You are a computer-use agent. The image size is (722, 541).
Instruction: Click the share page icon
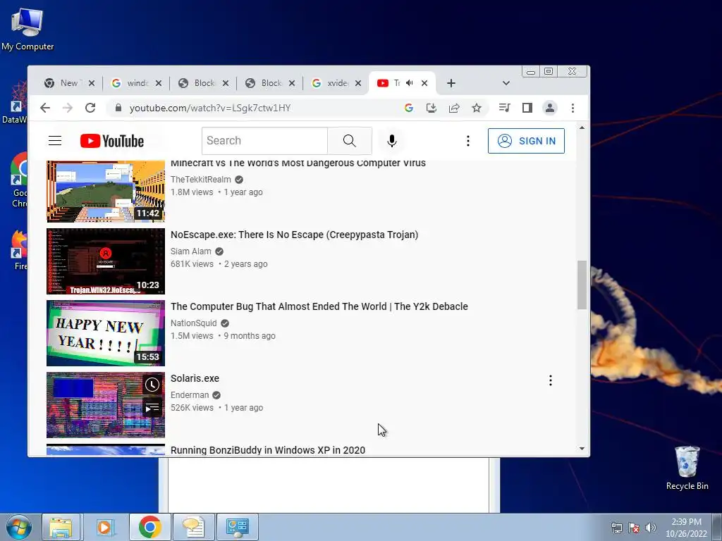(x=454, y=108)
